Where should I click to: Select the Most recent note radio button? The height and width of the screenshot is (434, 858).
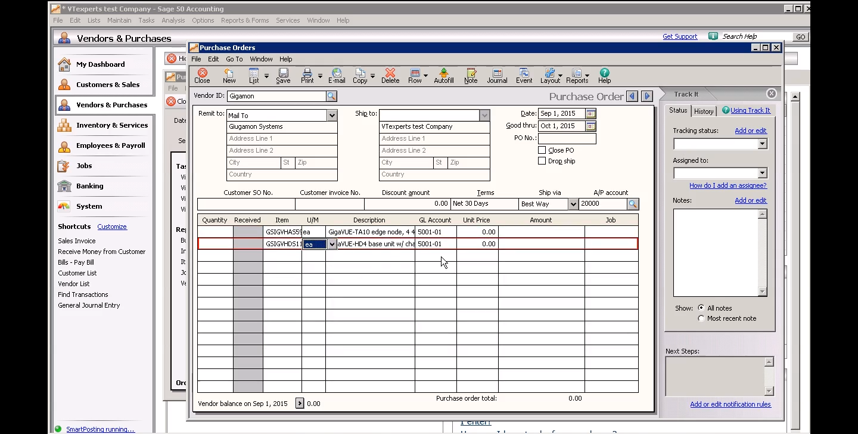pyautogui.click(x=701, y=318)
